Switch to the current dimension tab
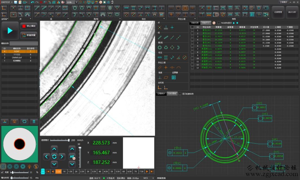Viewport: 300px width, 180px height. 206,23
